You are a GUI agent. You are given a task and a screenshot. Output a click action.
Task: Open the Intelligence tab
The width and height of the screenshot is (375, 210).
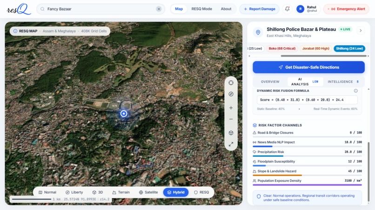click(343, 82)
